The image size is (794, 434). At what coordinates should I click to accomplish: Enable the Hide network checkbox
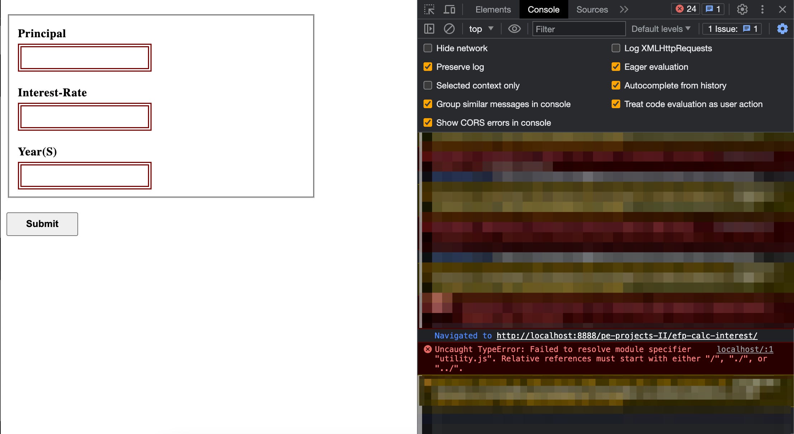coord(428,48)
